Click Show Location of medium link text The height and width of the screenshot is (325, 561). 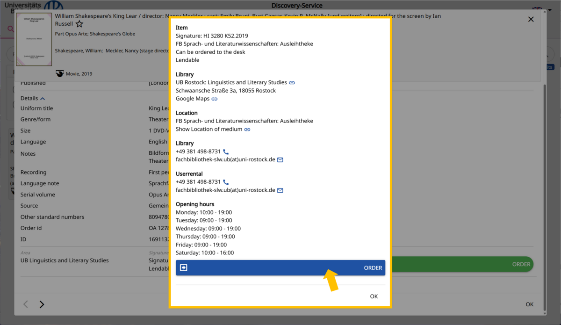click(209, 129)
